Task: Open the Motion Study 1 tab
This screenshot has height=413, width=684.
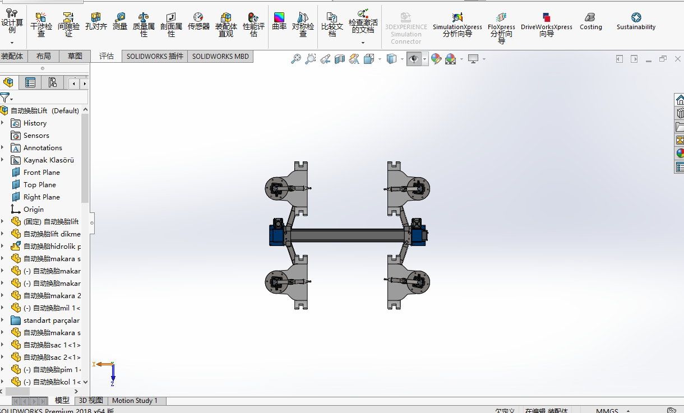Action: pos(135,400)
